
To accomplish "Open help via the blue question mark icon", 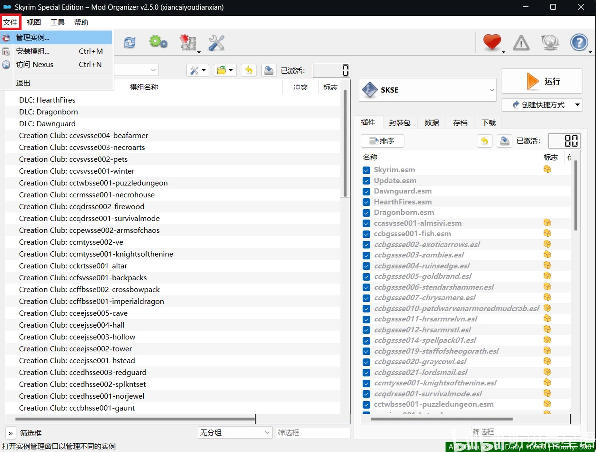I will click(x=579, y=42).
